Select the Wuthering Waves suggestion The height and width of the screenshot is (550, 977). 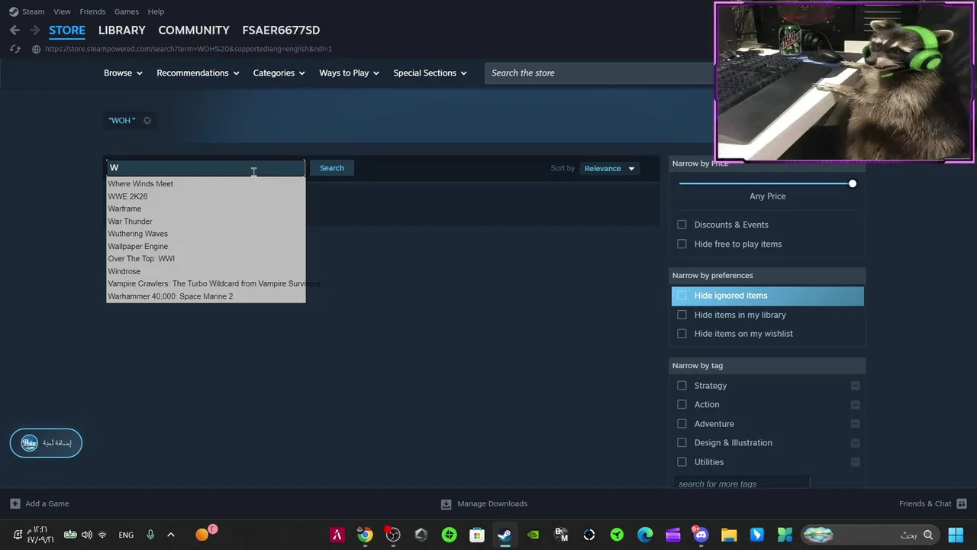(x=138, y=234)
